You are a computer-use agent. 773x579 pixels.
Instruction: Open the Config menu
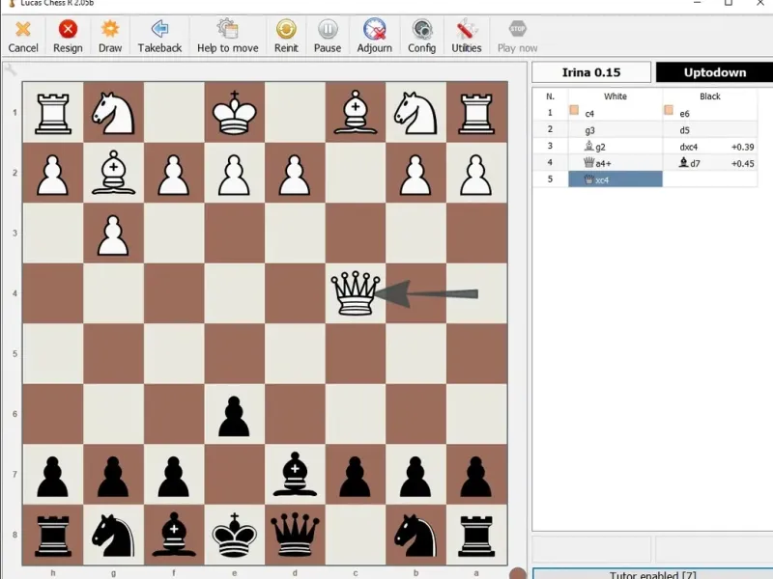pyautogui.click(x=421, y=37)
